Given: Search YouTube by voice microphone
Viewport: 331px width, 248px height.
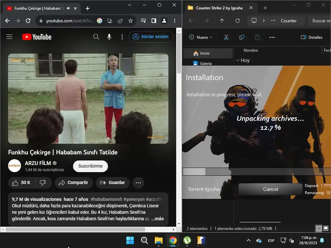Looking at the screenshot, I should point(109,37).
